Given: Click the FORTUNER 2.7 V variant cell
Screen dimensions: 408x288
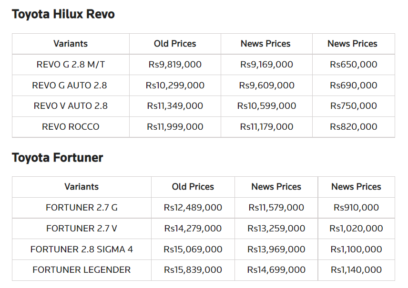Looking at the screenshot, I should click(x=82, y=229).
